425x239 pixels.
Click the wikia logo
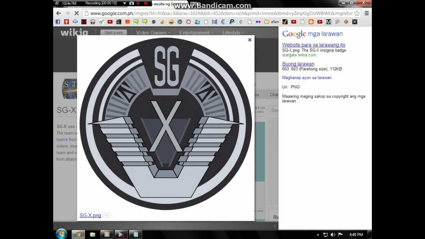pos(74,32)
